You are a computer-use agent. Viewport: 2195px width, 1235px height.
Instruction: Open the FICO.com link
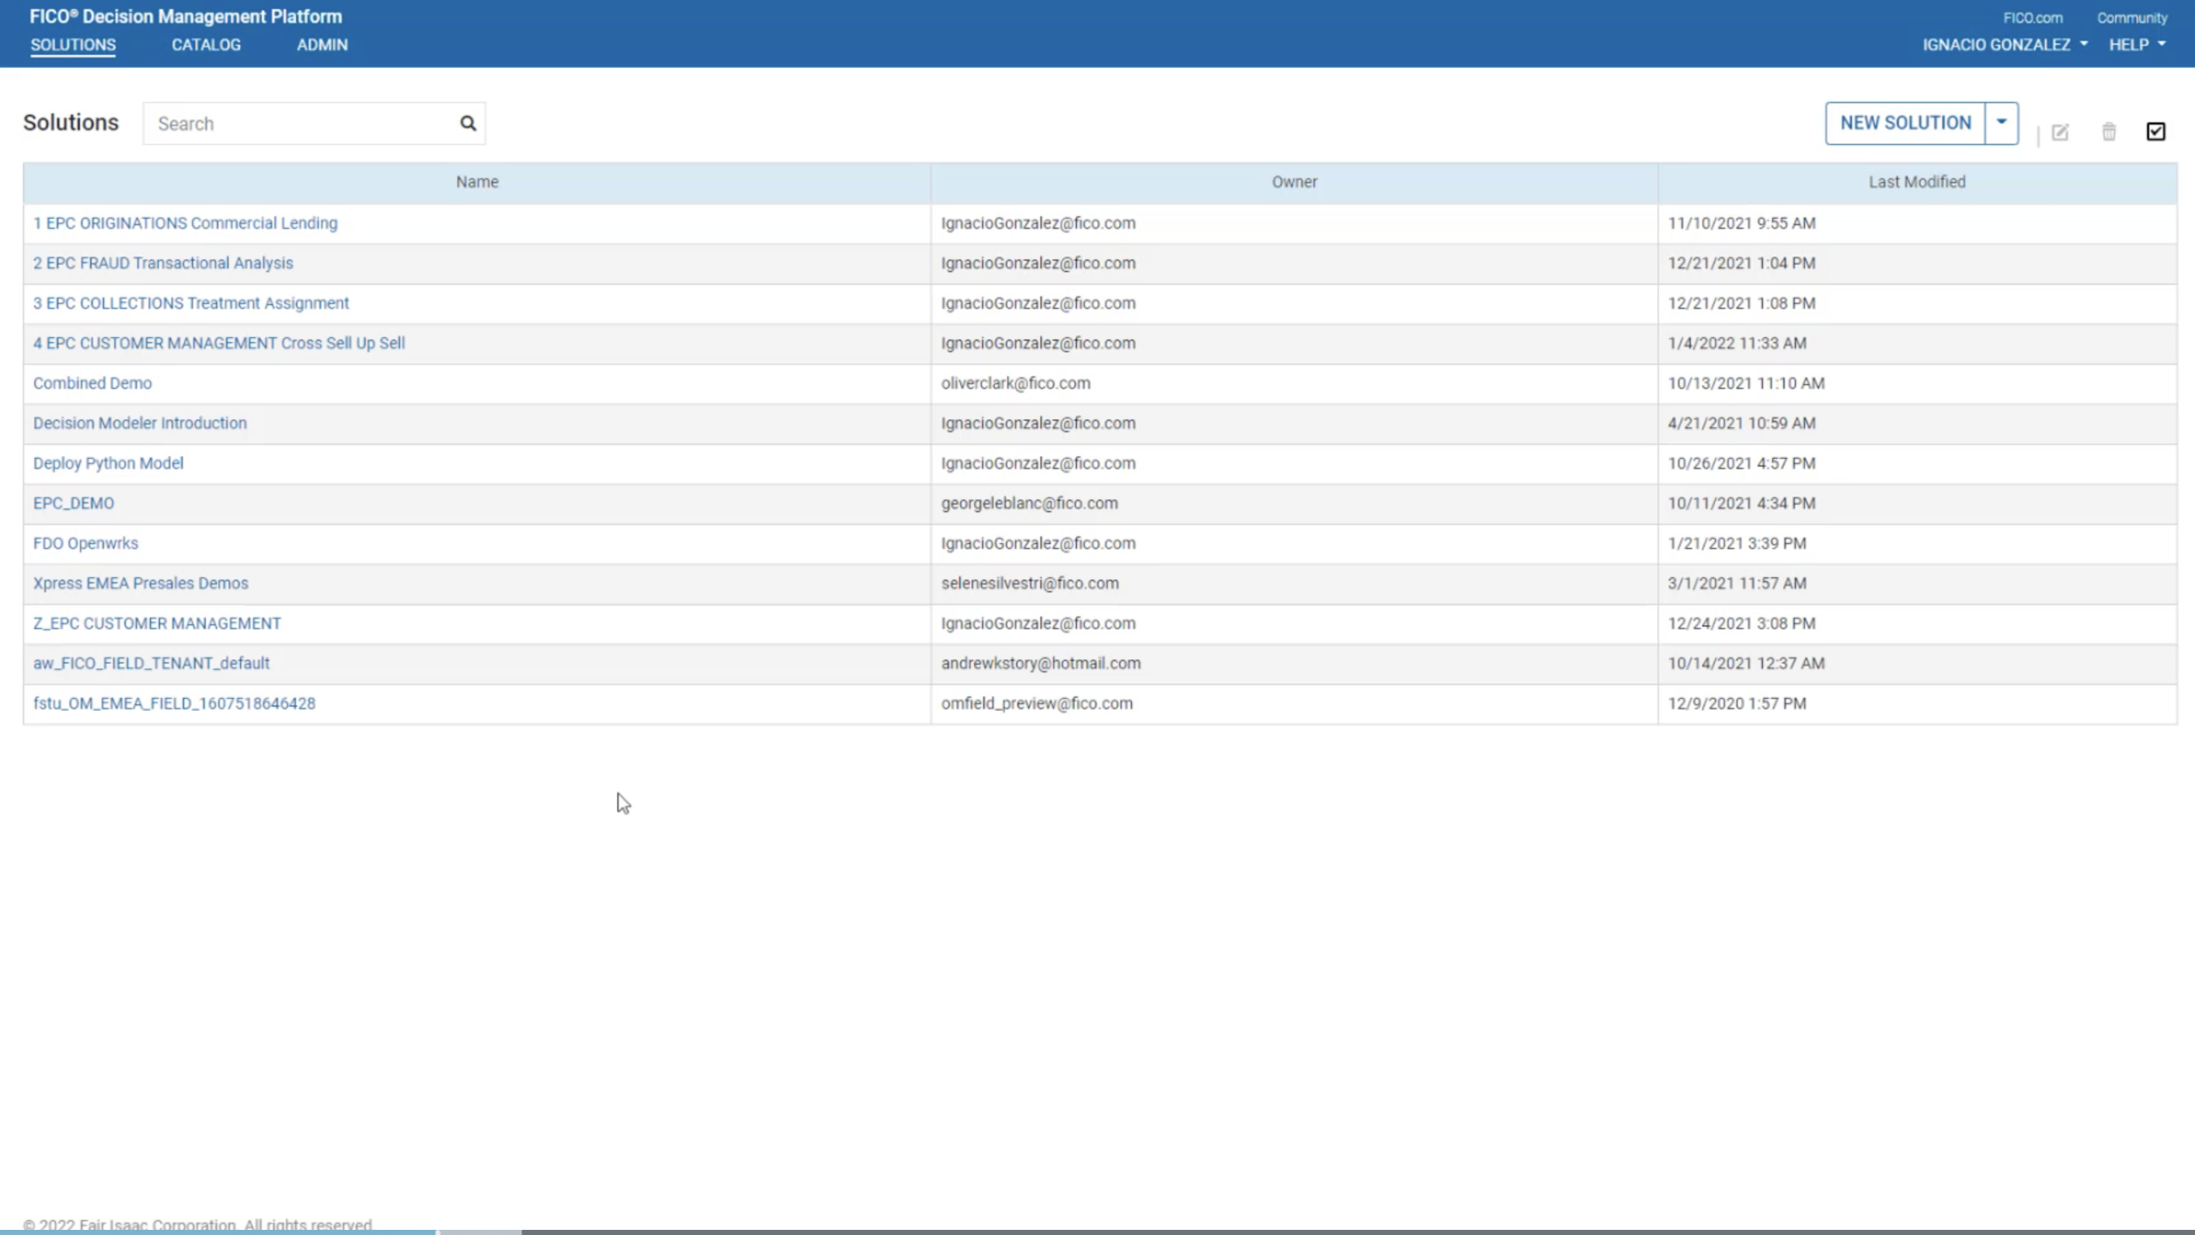pyautogui.click(x=2033, y=18)
